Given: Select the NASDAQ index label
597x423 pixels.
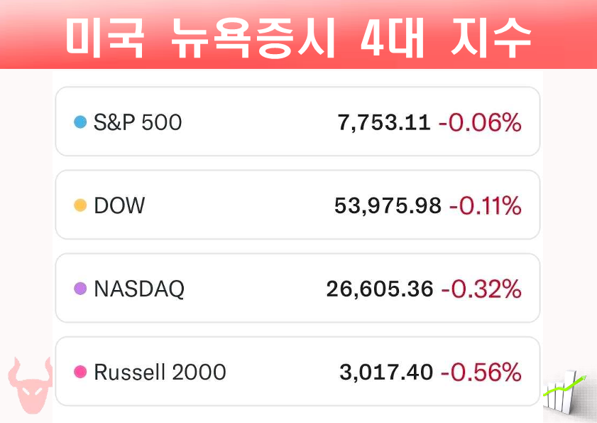Looking at the screenshot, I should tap(139, 289).
